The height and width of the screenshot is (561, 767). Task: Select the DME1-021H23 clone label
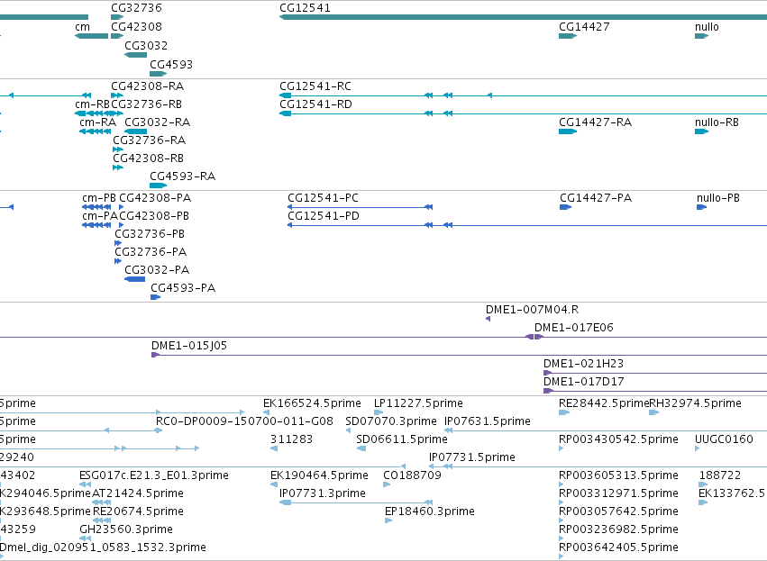(583, 364)
